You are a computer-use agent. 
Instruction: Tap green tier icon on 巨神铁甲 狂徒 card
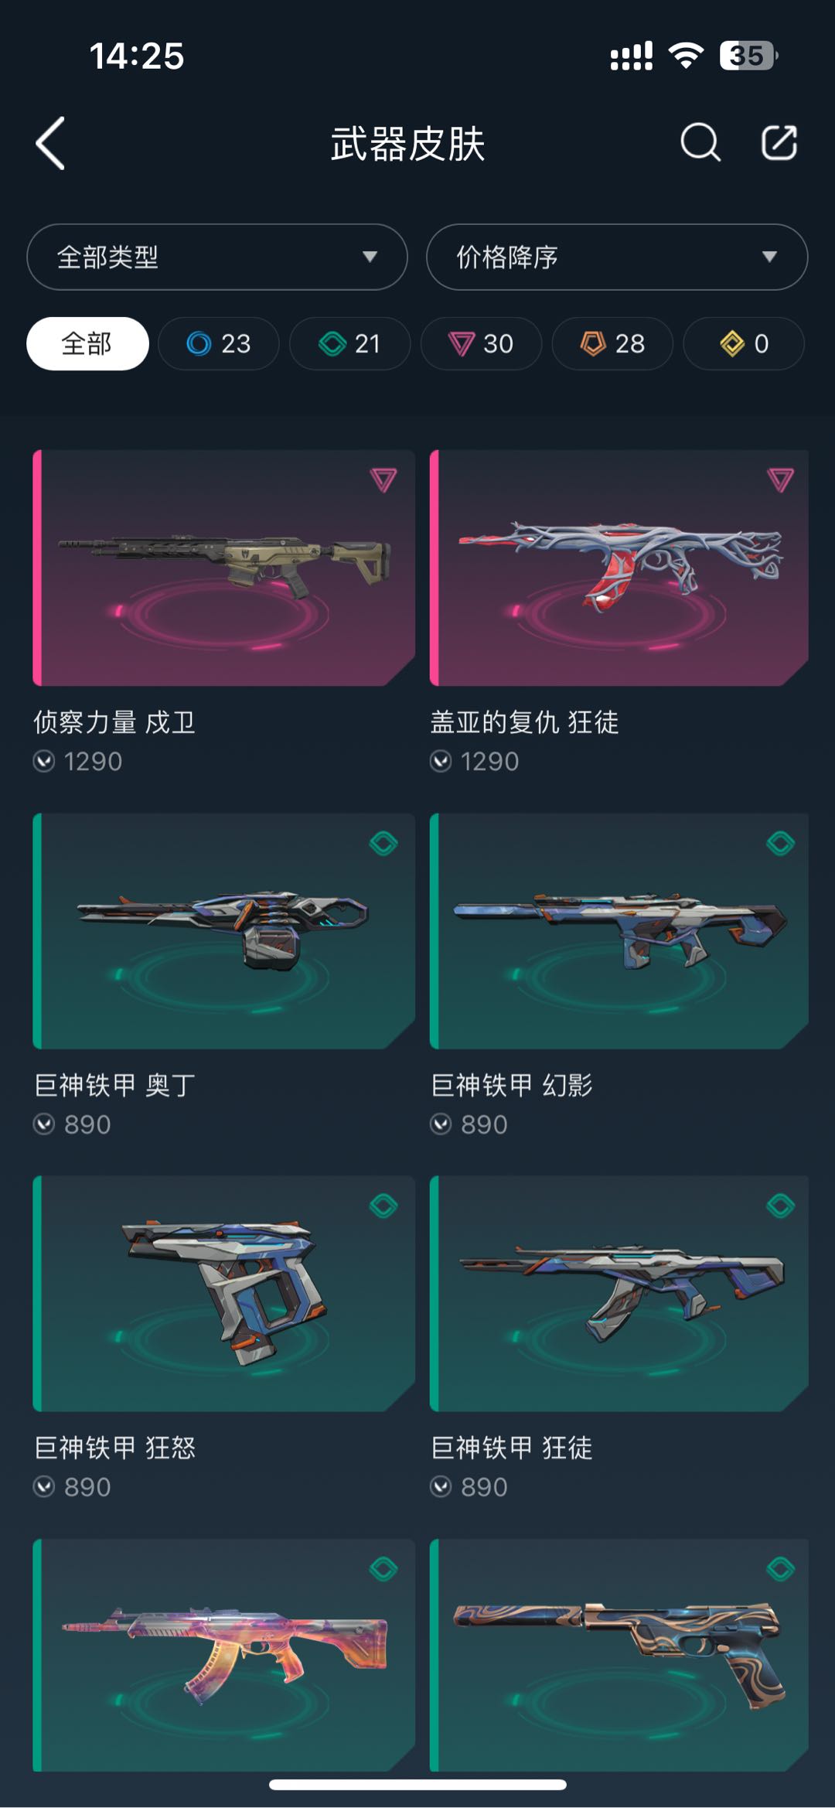coord(780,1206)
